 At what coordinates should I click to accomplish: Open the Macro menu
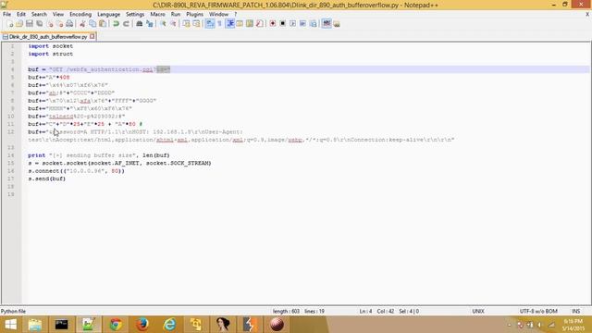click(157, 15)
